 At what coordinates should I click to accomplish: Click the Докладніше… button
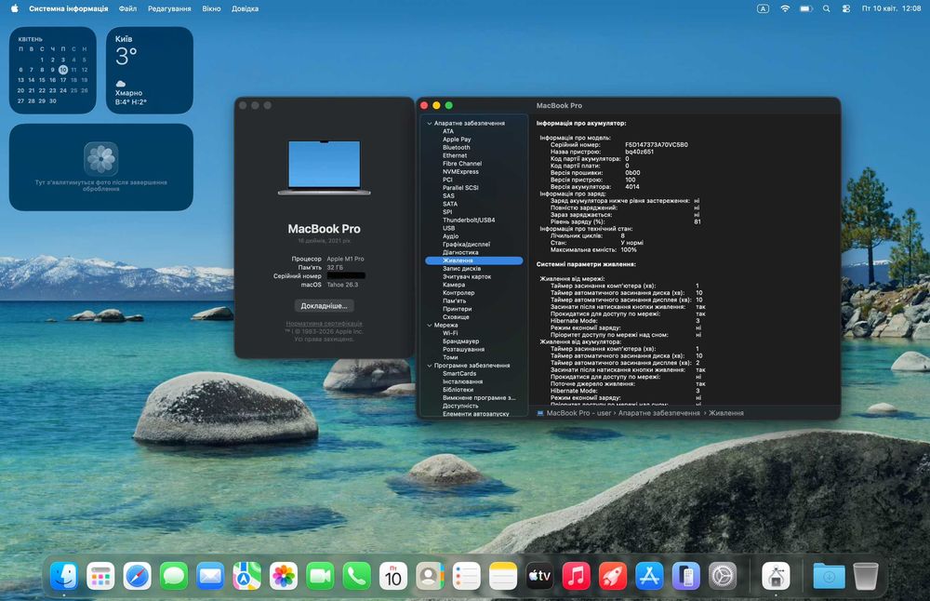(x=325, y=305)
